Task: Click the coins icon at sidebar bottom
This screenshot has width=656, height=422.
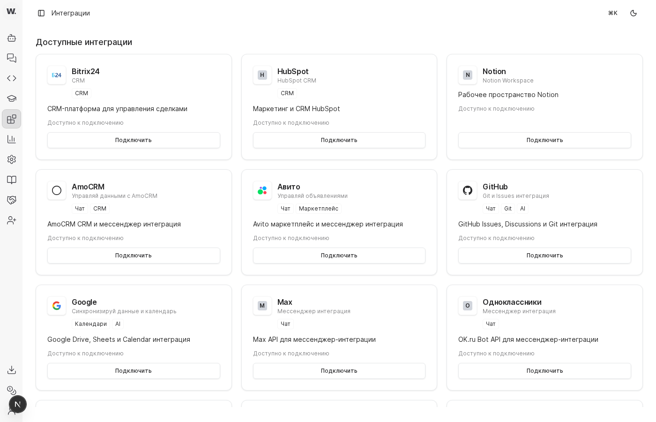Action: [11, 391]
